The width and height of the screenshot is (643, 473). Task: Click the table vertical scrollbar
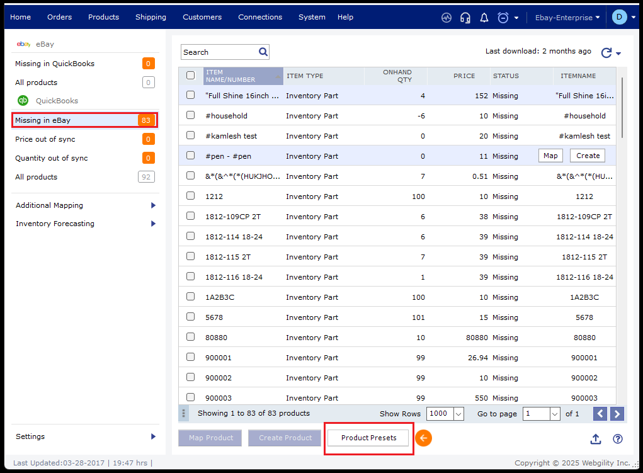(x=623, y=107)
